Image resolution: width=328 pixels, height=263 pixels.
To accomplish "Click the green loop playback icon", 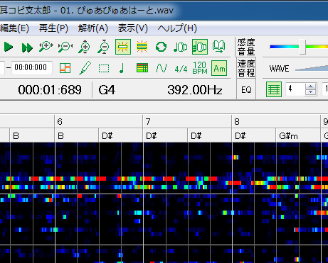I will pyautogui.click(x=161, y=47).
